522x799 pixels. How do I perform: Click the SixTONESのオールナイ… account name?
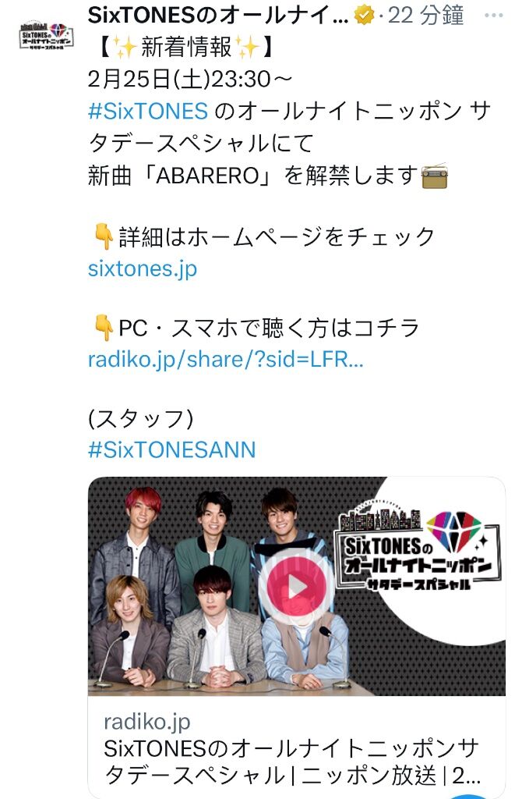point(218,16)
